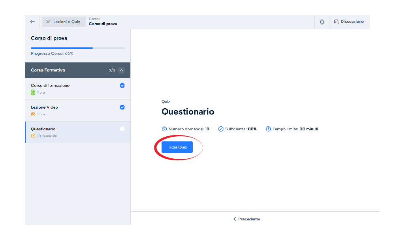395x235 pixels.
Task: Click the green document icon under Corso di formazione
Action: click(33, 92)
